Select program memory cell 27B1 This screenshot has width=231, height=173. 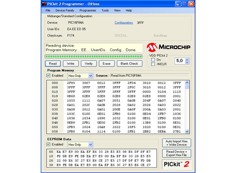(177, 131)
